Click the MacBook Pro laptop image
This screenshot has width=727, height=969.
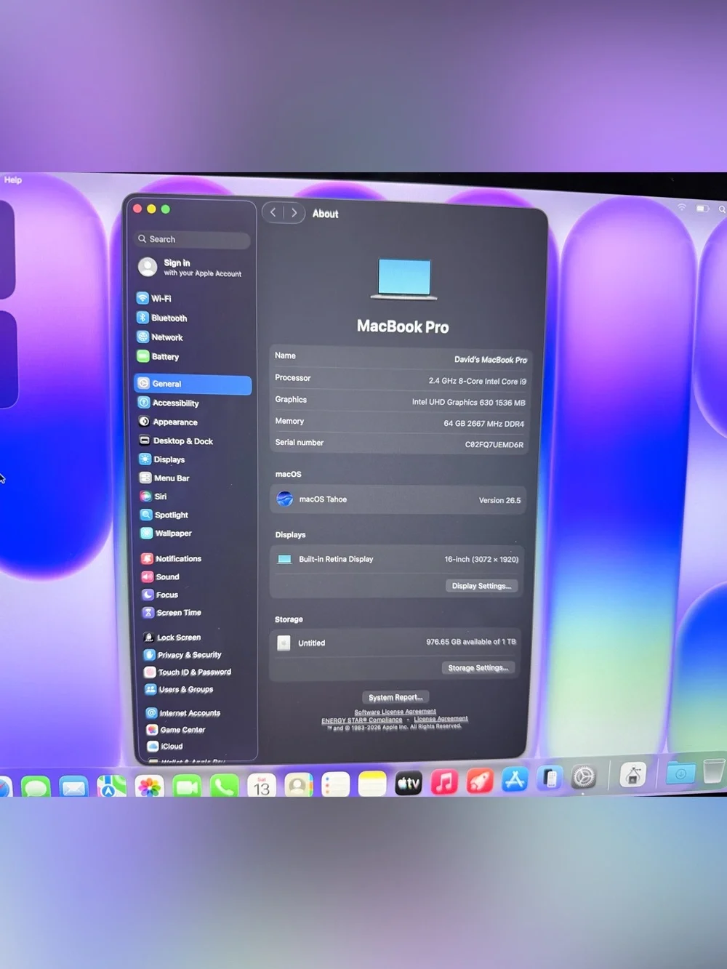[x=404, y=279]
